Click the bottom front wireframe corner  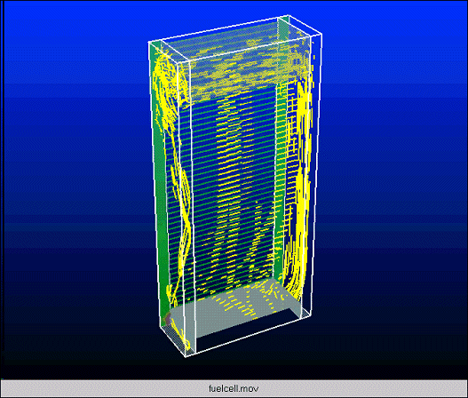pos(185,357)
